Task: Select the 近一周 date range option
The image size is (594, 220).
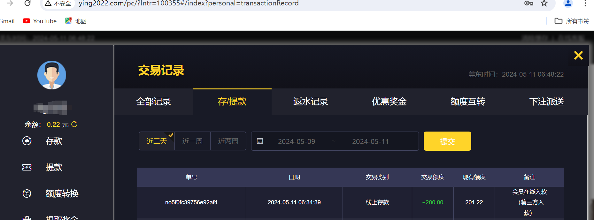Action: pos(193,141)
